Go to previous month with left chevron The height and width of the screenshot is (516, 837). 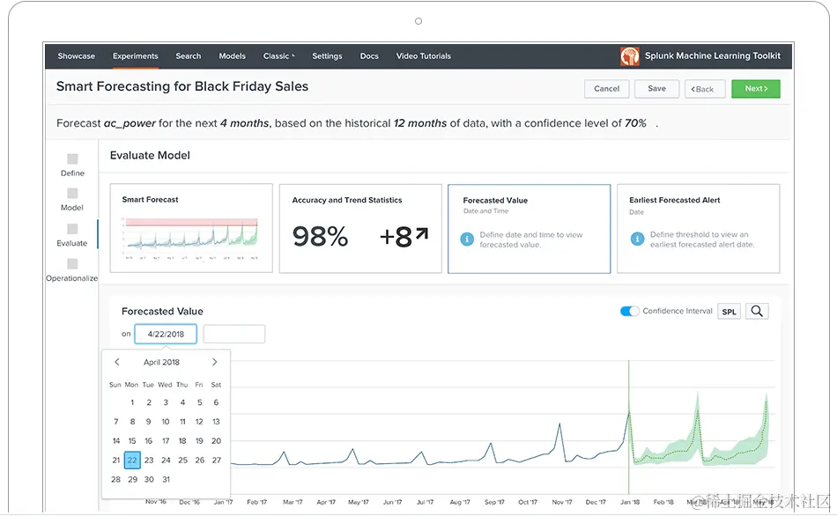coord(115,361)
